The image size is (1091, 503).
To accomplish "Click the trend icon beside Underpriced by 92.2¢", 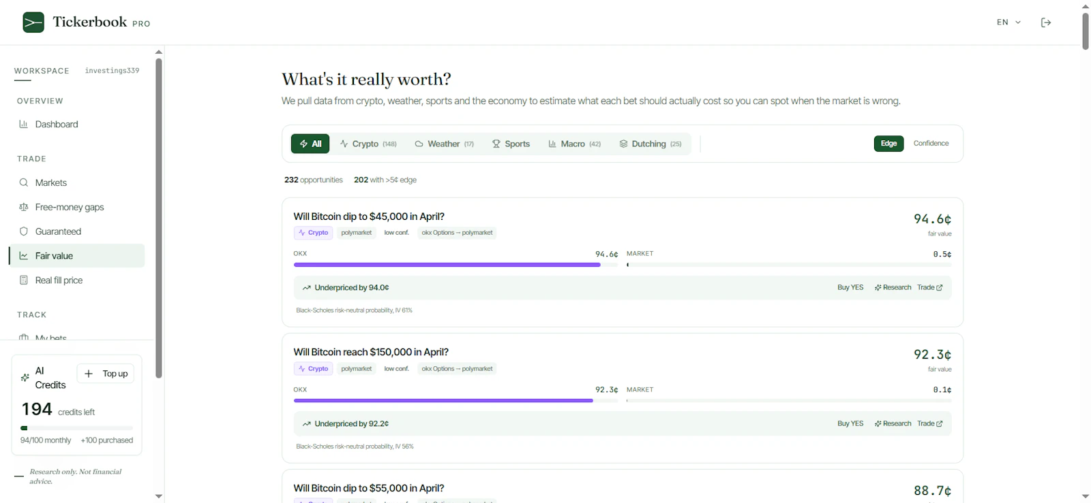I will click(307, 423).
